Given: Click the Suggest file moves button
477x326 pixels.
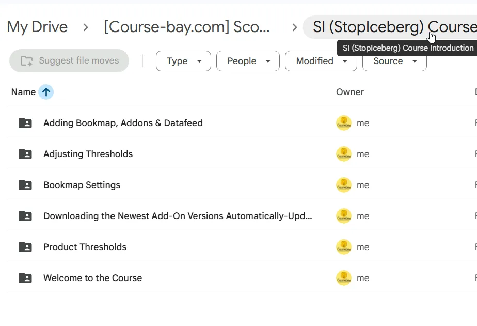Looking at the screenshot, I should 69,60.
